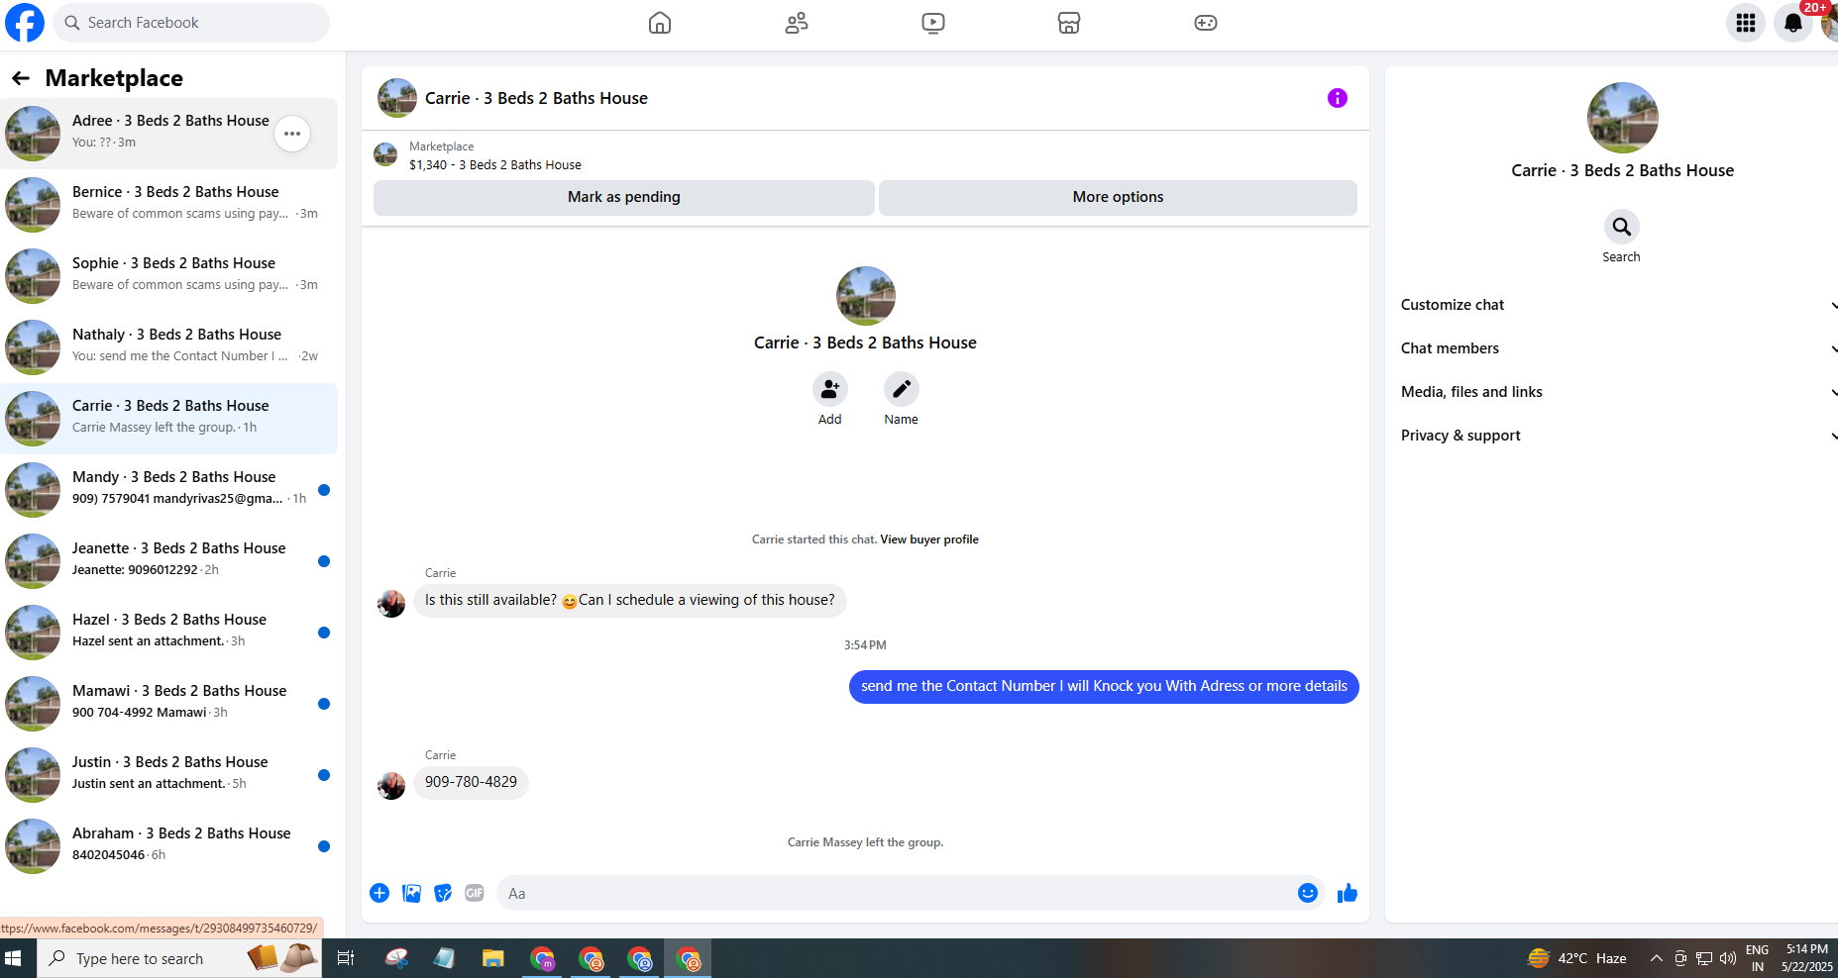Open Sophie's conversation
The width and height of the screenshot is (1838, 978).
(x=169, y=276)
